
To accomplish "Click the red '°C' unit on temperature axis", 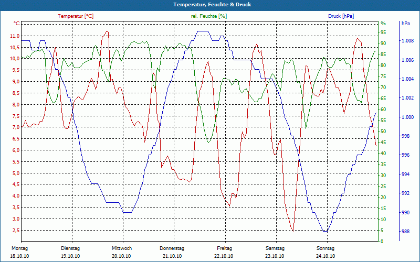I will click(17, 24).
